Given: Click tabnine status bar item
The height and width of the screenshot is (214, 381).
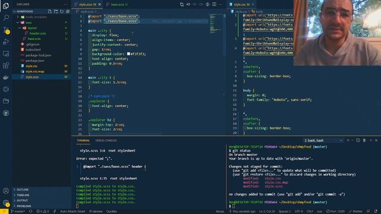Looking at the screenshot, I should (x=96, y=212).
